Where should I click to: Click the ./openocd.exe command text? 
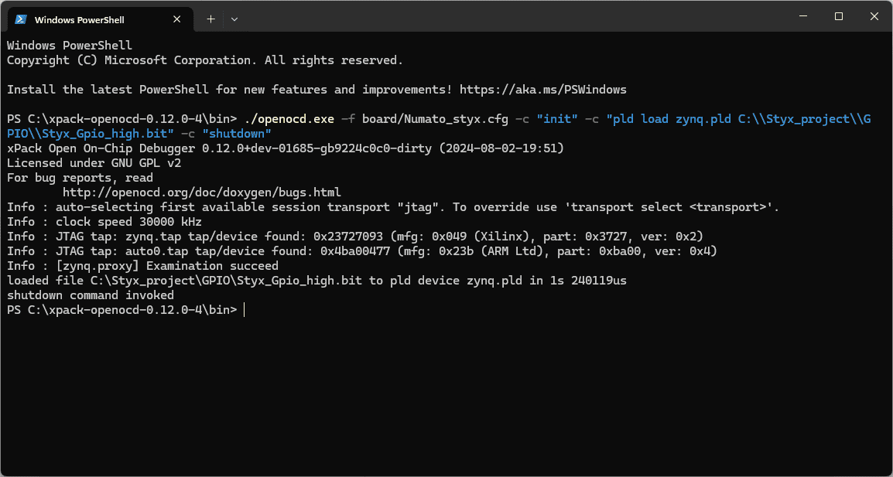click(x=289, y=119)
